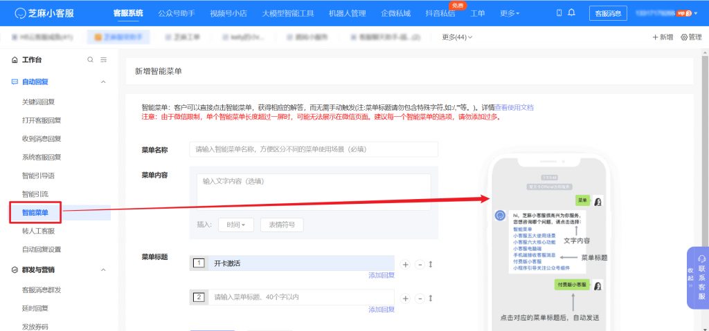The image size is (709, 331).
Task: Click the minus button for menu title 2
Action: [420, 299]
